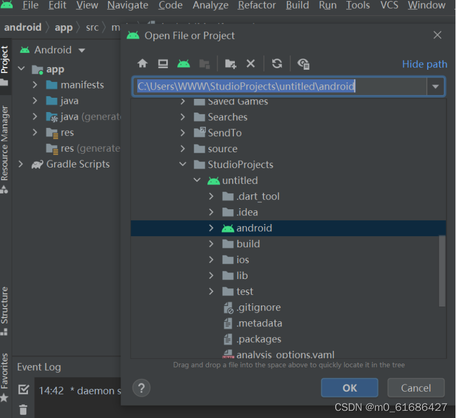Open the Code menu
Screen dimensions: 456x418
tap(171, 5)
